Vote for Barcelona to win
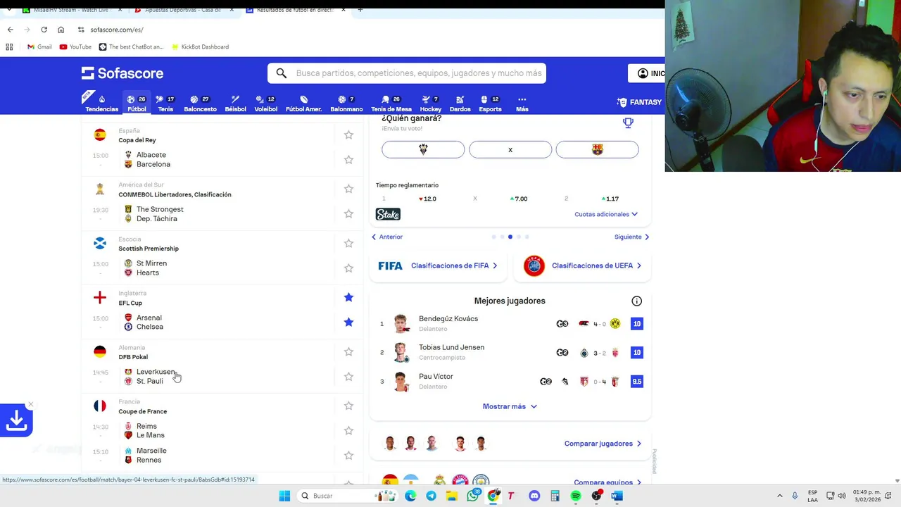The width and height of the screenshot is (901, 507). (x=597, y=149)
